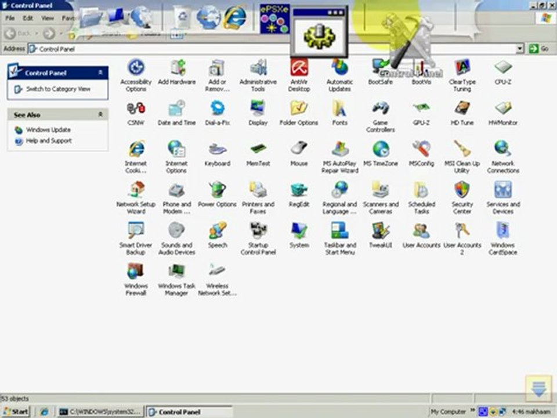Screen dimensions: 557x418
Task: Open the Address bar dropdown arrow
Action: 520,49
